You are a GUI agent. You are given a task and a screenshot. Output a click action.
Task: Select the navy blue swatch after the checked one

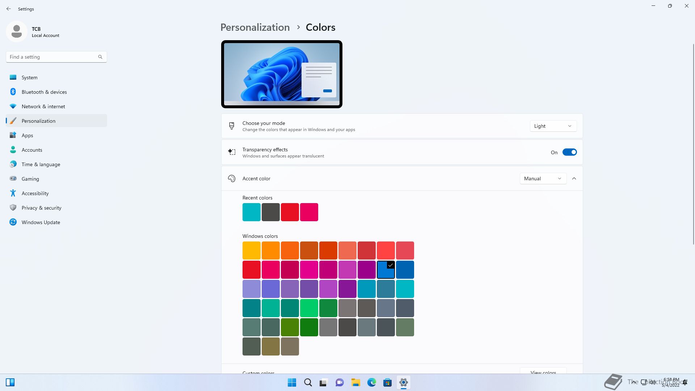tap(405, 270)
